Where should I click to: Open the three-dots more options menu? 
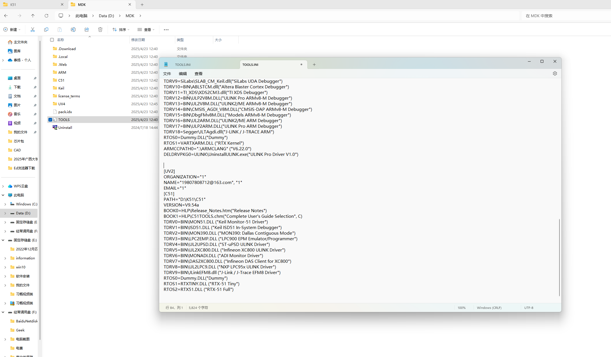pyautogui.click(x=166, y=30)
